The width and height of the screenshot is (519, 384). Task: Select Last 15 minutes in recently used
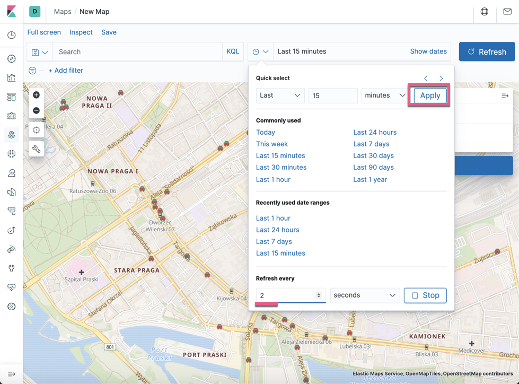(280, 253)
